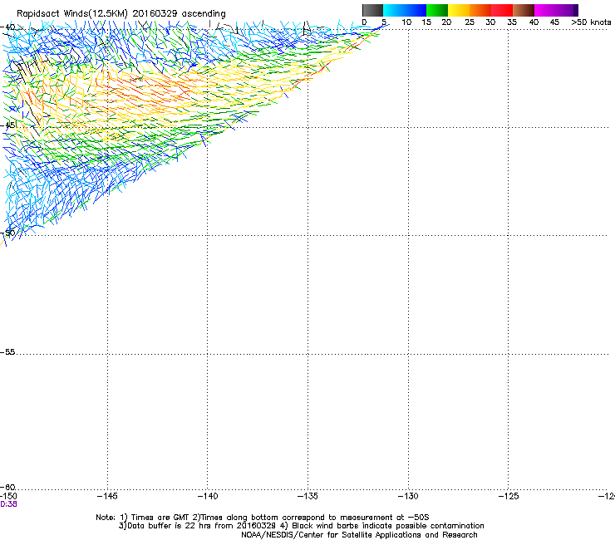Click the -55 latitude axis label
This screenshot has height=540, width=615.
point(7,351)
